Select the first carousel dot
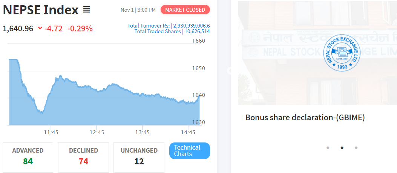 (328, 148)
